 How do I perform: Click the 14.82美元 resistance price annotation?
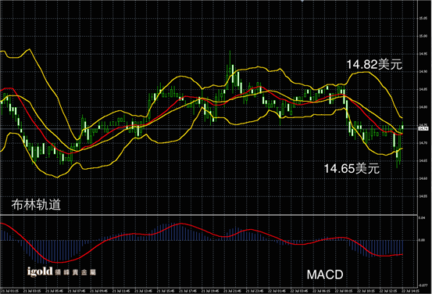coord(374,64)
